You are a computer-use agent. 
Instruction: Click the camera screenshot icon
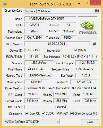(x=97, y=11)
